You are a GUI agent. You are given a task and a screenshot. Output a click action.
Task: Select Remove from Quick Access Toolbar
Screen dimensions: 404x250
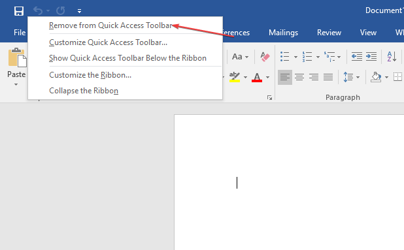click(110, 25)
